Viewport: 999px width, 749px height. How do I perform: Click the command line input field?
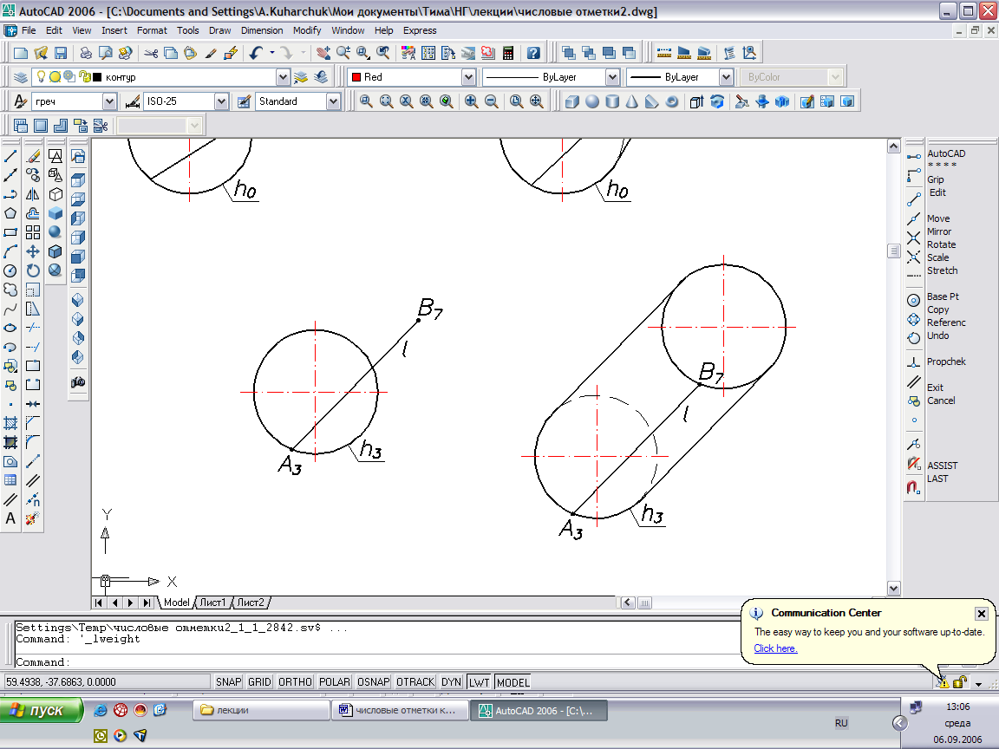(x=375, y=662)
